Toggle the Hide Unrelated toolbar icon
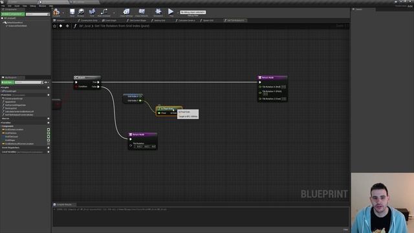 click(104, 12)
